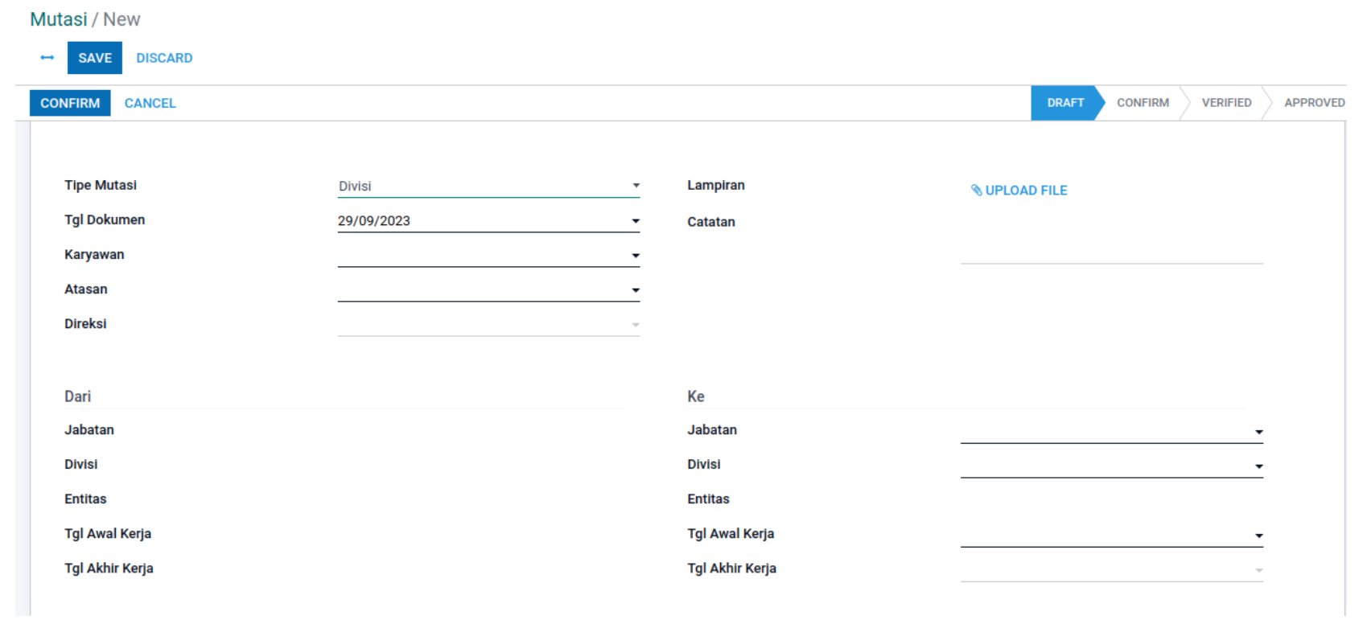The image size is (1363, 624).
Task: Click the Catatan notes input field
Action: coord(1110,250)
